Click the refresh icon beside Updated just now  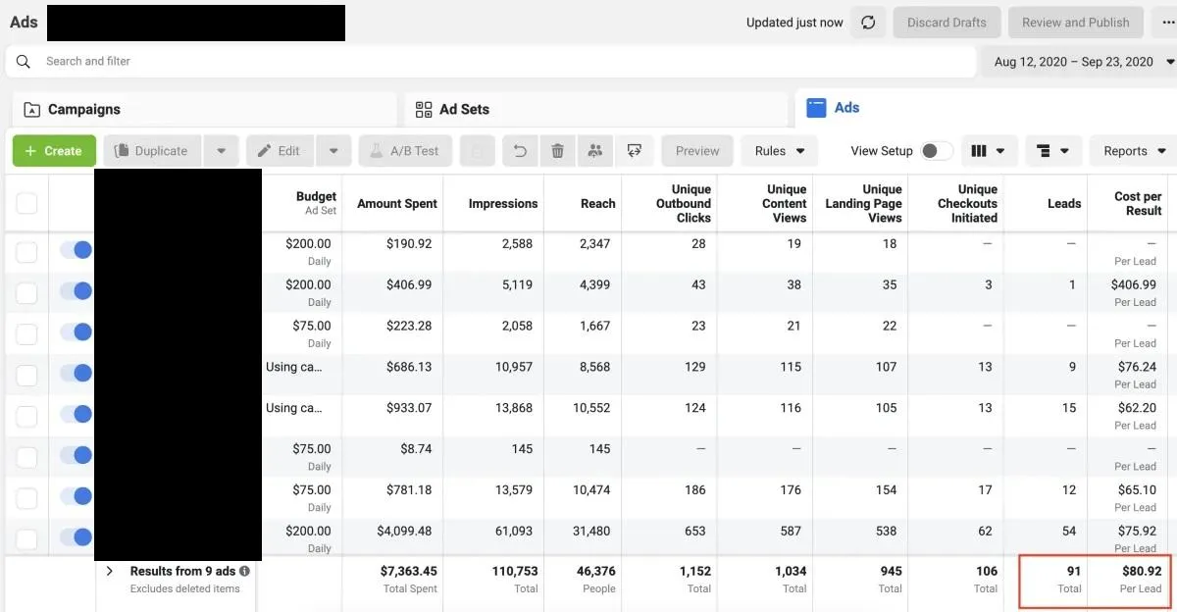tap(868, 23)
